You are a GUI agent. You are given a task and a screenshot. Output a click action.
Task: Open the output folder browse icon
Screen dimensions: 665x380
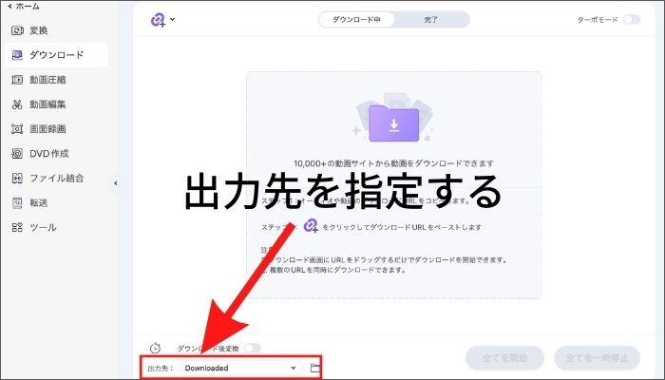[x=314, y=368]
